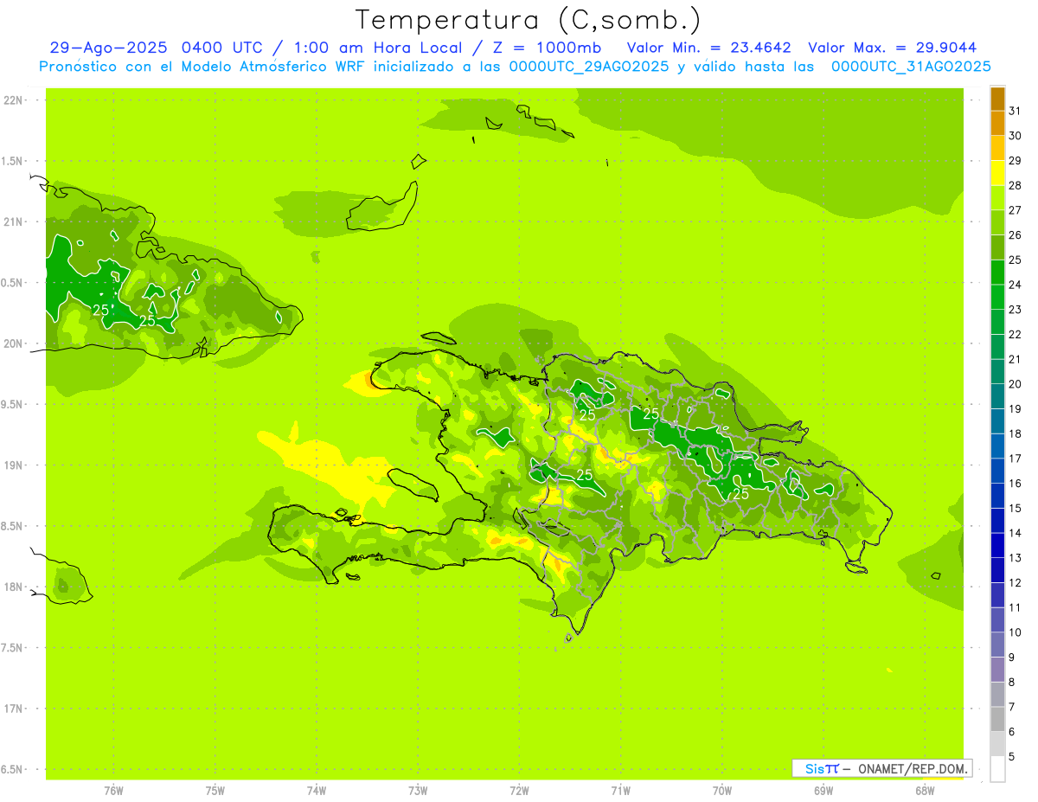Select "Valor Max. = 29.9044"
Screen dimensions: 1038x802
(x=892, y=48)
